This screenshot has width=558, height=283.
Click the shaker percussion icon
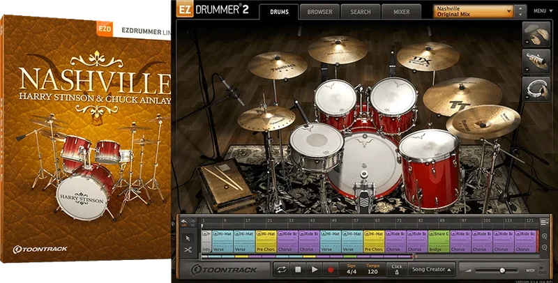536,61
